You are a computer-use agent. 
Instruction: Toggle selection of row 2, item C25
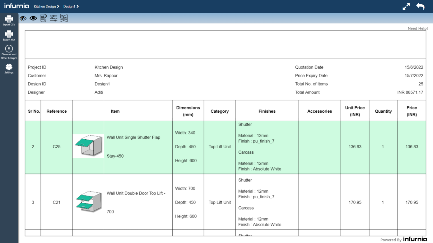coord(33,147)
